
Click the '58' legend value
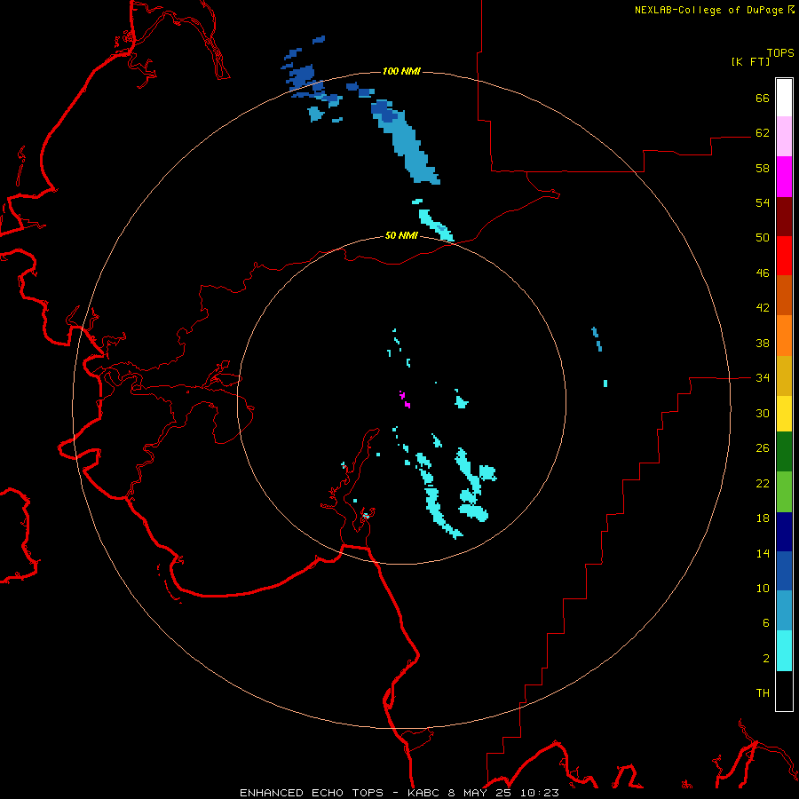click(x=763, y=168)
